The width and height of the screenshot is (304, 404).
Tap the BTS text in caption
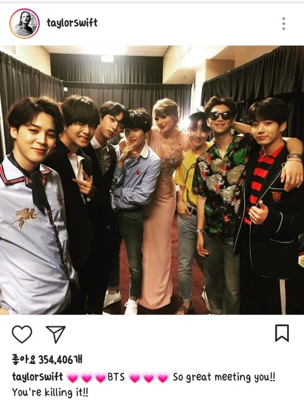coord(116,377)
